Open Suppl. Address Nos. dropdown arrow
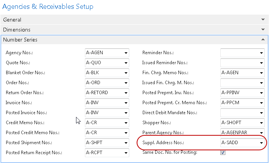 point(261,143)
